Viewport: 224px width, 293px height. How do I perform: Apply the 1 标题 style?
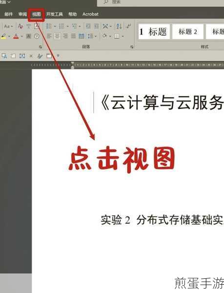[x=154, y=32]
